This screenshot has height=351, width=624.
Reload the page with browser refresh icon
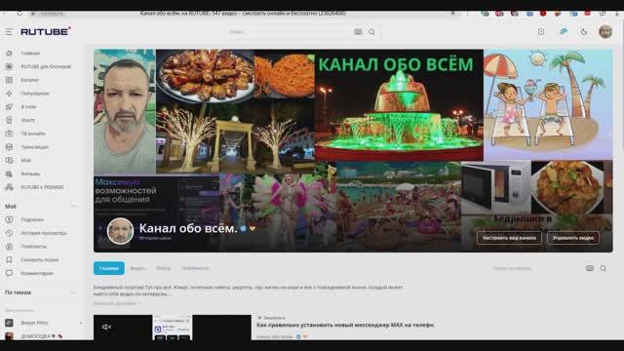click(x=19, y=13)
